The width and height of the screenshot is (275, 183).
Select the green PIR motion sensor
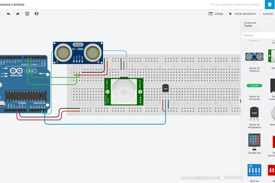pos(124,91)
